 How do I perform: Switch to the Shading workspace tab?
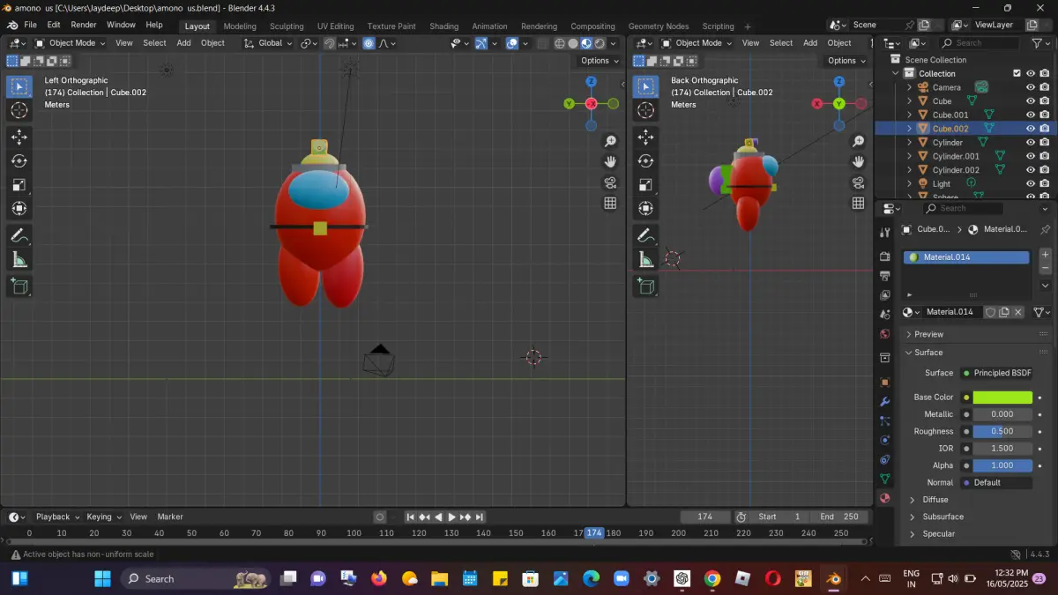tap(443, 26)
